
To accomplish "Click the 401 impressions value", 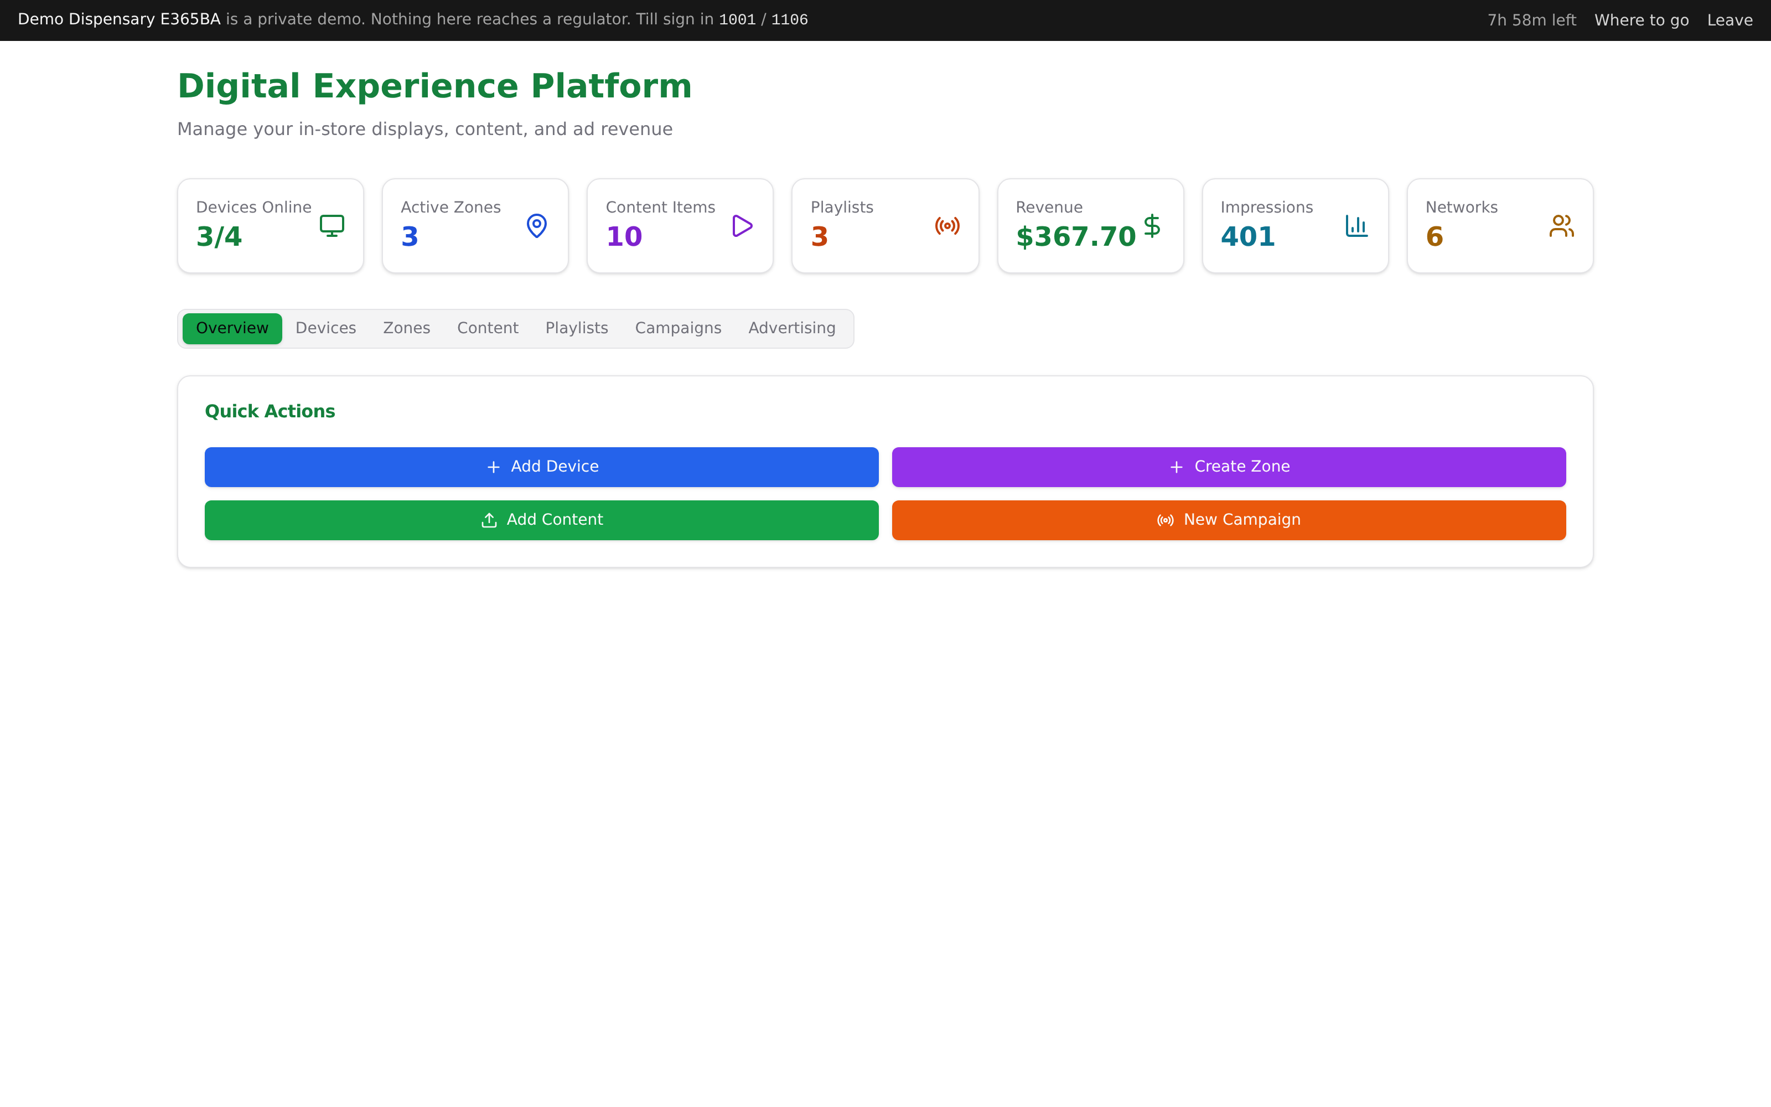I will point(1248,236).
